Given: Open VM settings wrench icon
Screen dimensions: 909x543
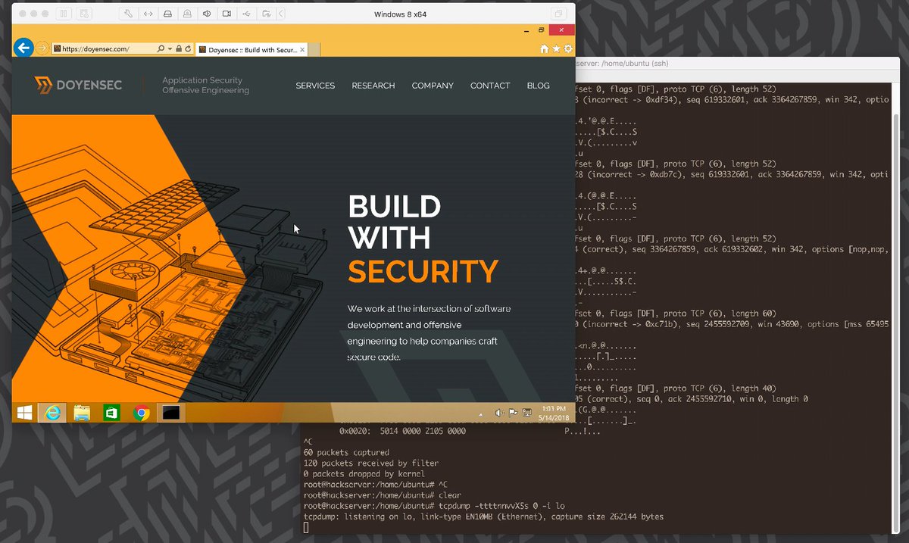Looking at the screenshot, I should coord(129,14).
